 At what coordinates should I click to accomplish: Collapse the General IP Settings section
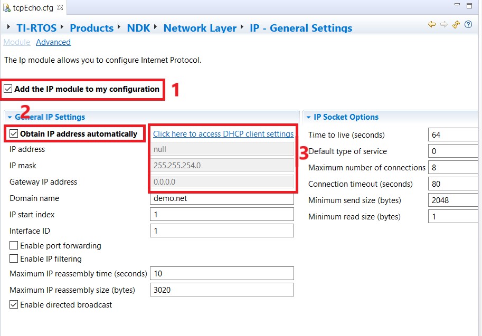pyautogui.click(x=10, y=117)
